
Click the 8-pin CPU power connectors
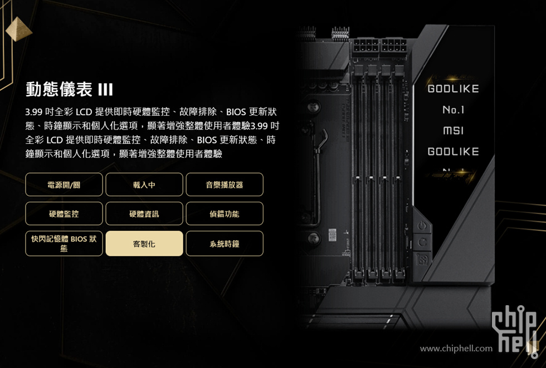(379, 47)
